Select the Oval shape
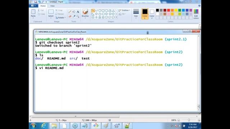This screenshot has width=230, height=129. tap(100, 11)
